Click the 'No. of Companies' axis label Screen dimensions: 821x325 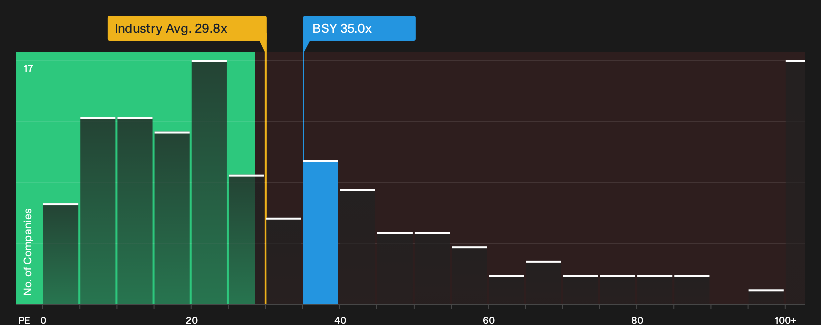[x=28, y=252]
